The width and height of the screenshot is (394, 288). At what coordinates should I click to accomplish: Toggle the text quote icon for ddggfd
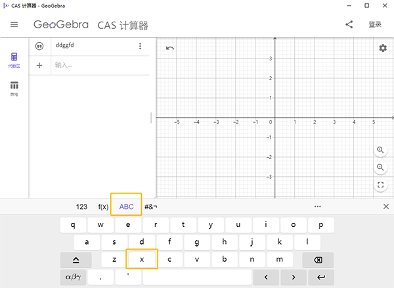(x=39, y=46)
